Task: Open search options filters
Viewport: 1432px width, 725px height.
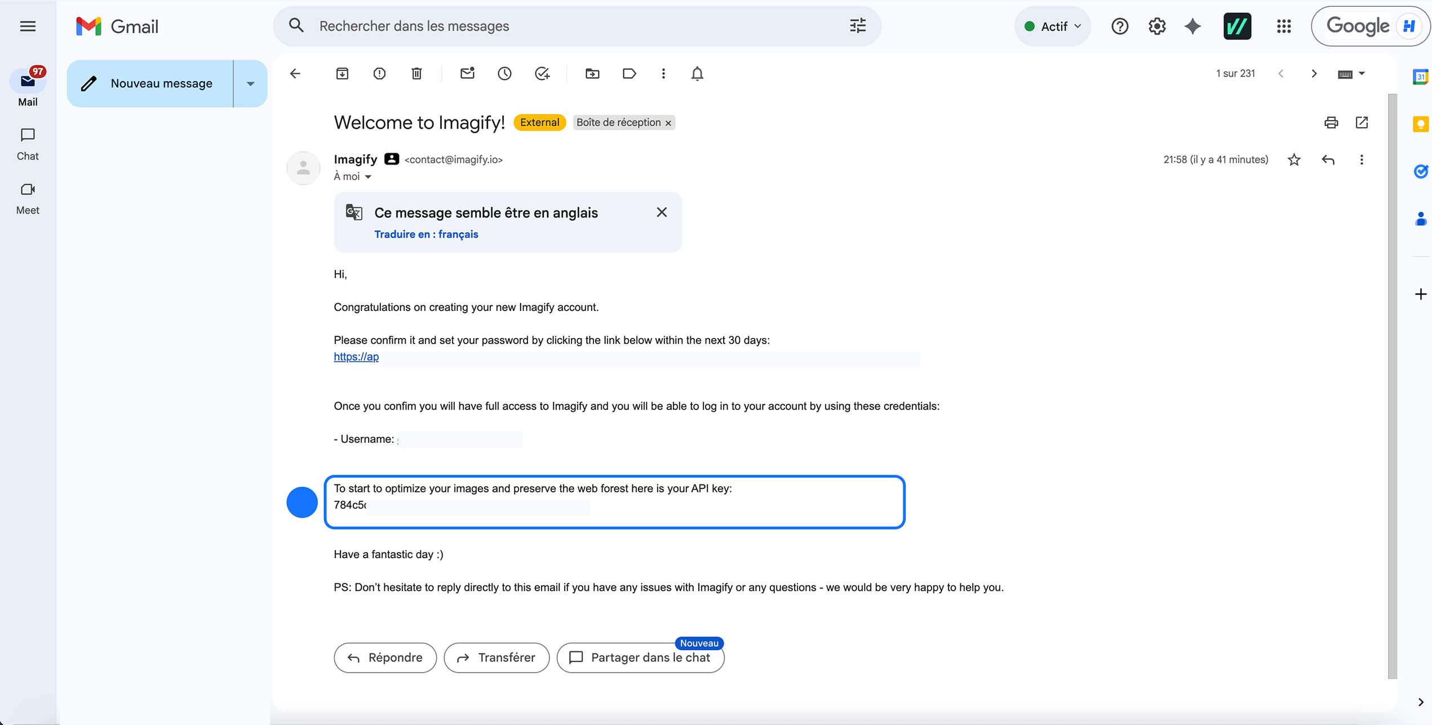Action: point(857,25)
